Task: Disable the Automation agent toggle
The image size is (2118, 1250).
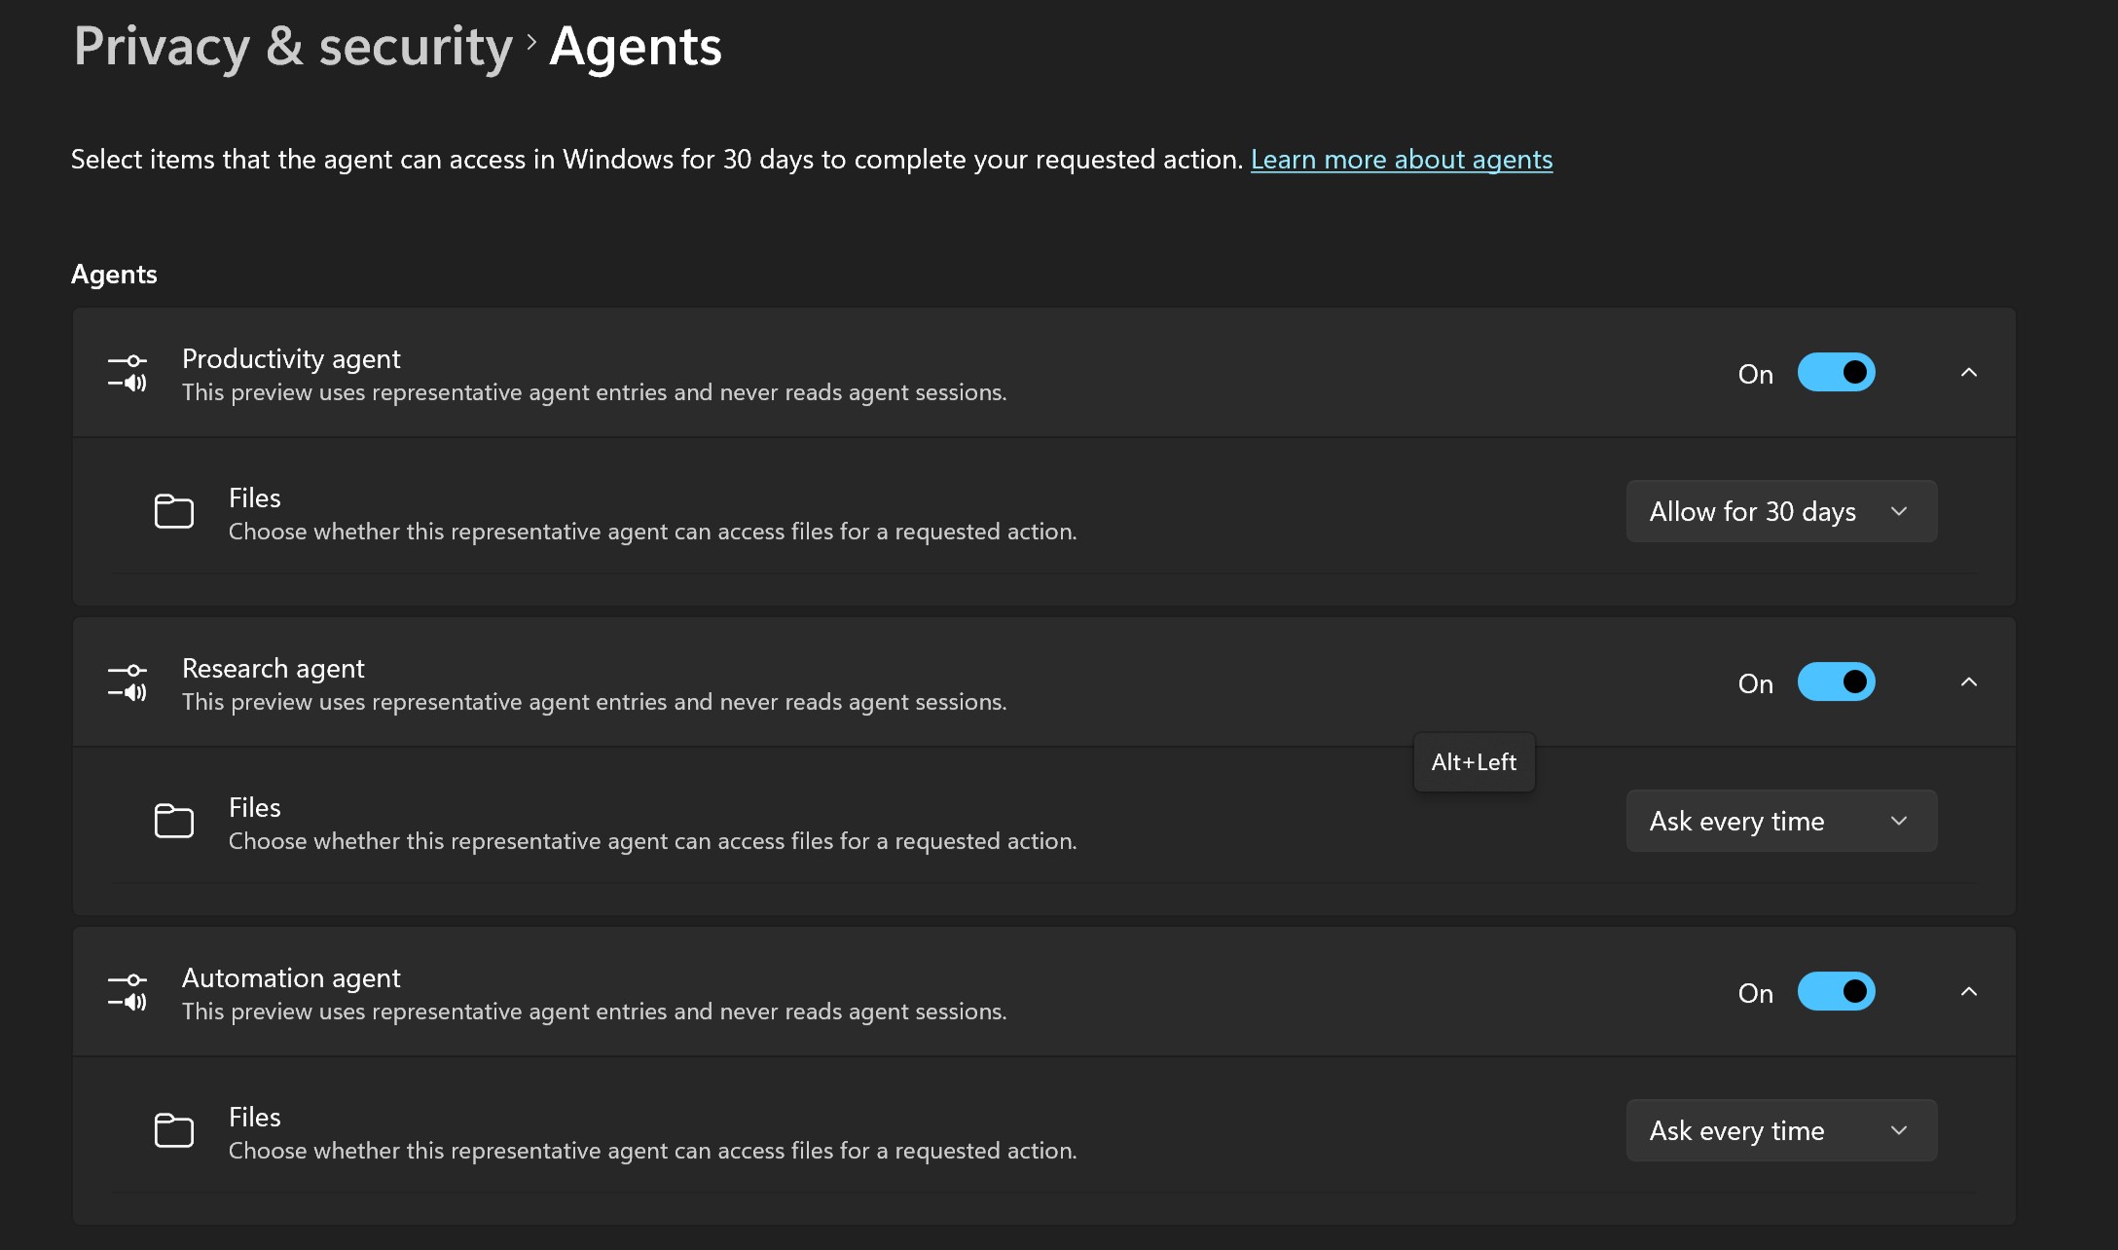Action: [1836, 992]
